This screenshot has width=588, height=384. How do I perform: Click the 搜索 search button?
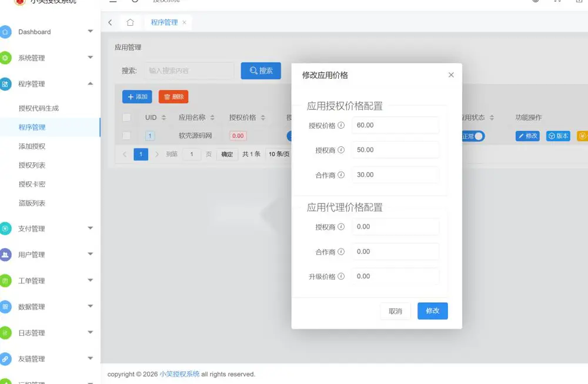point(261,71)
